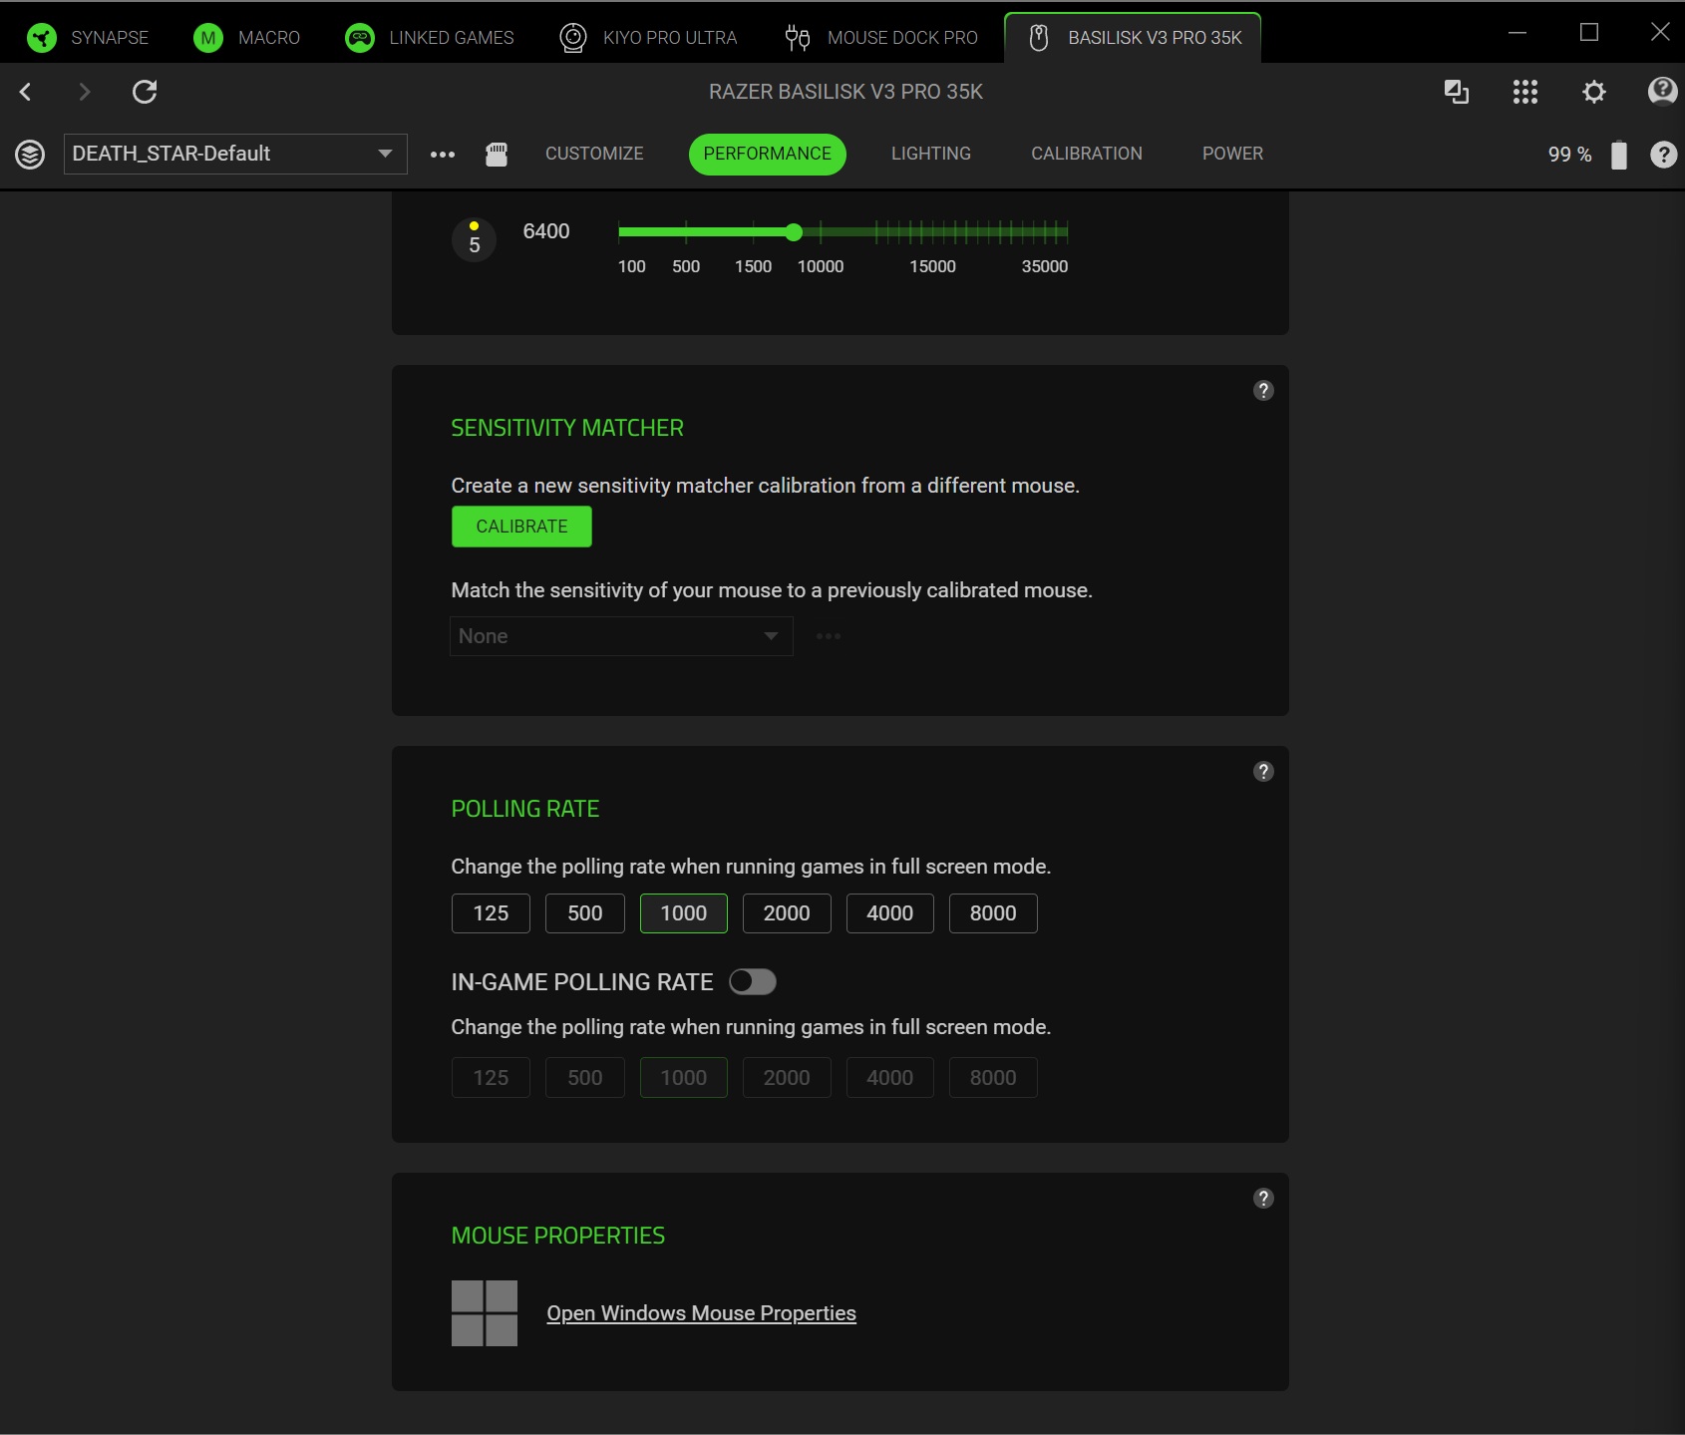Click the Windows logo icon
1685x1435 pixels.
pyautogui.click(x=485, y=1313)
